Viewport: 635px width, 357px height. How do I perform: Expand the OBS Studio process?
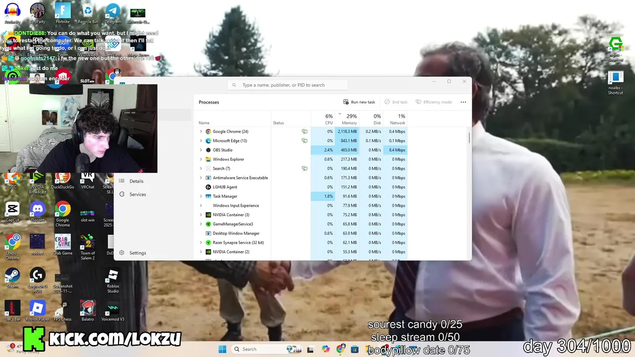(201, 150)
